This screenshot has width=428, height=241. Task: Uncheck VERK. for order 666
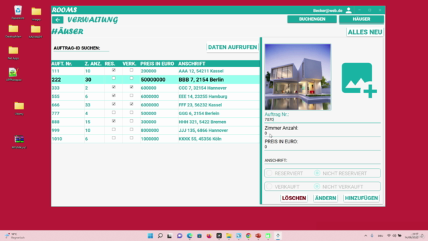coord(131,104)
